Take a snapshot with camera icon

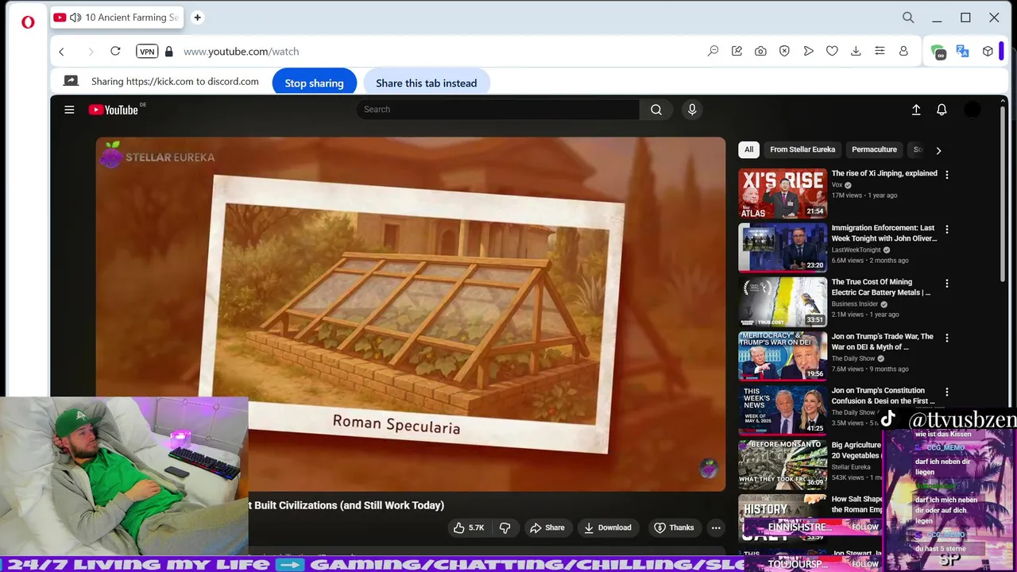pos(760,51)
